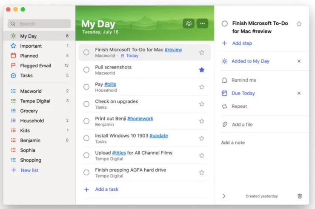Complete the Pay #bills task circle
Viewport: 315px width, 209px height.
point(86,87)
